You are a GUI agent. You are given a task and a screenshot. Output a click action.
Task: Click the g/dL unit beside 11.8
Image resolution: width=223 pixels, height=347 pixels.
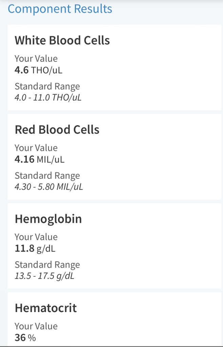point(46,249)
